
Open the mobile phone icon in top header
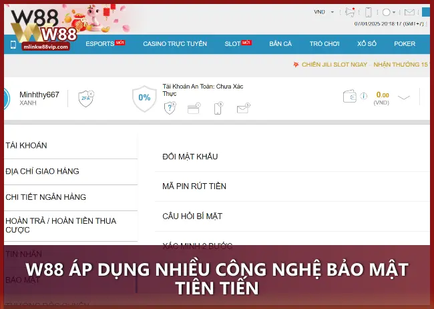tap(368, 12)
